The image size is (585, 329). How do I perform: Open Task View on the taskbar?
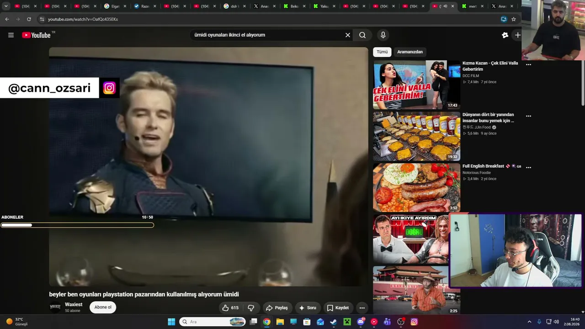coord(253,322)
